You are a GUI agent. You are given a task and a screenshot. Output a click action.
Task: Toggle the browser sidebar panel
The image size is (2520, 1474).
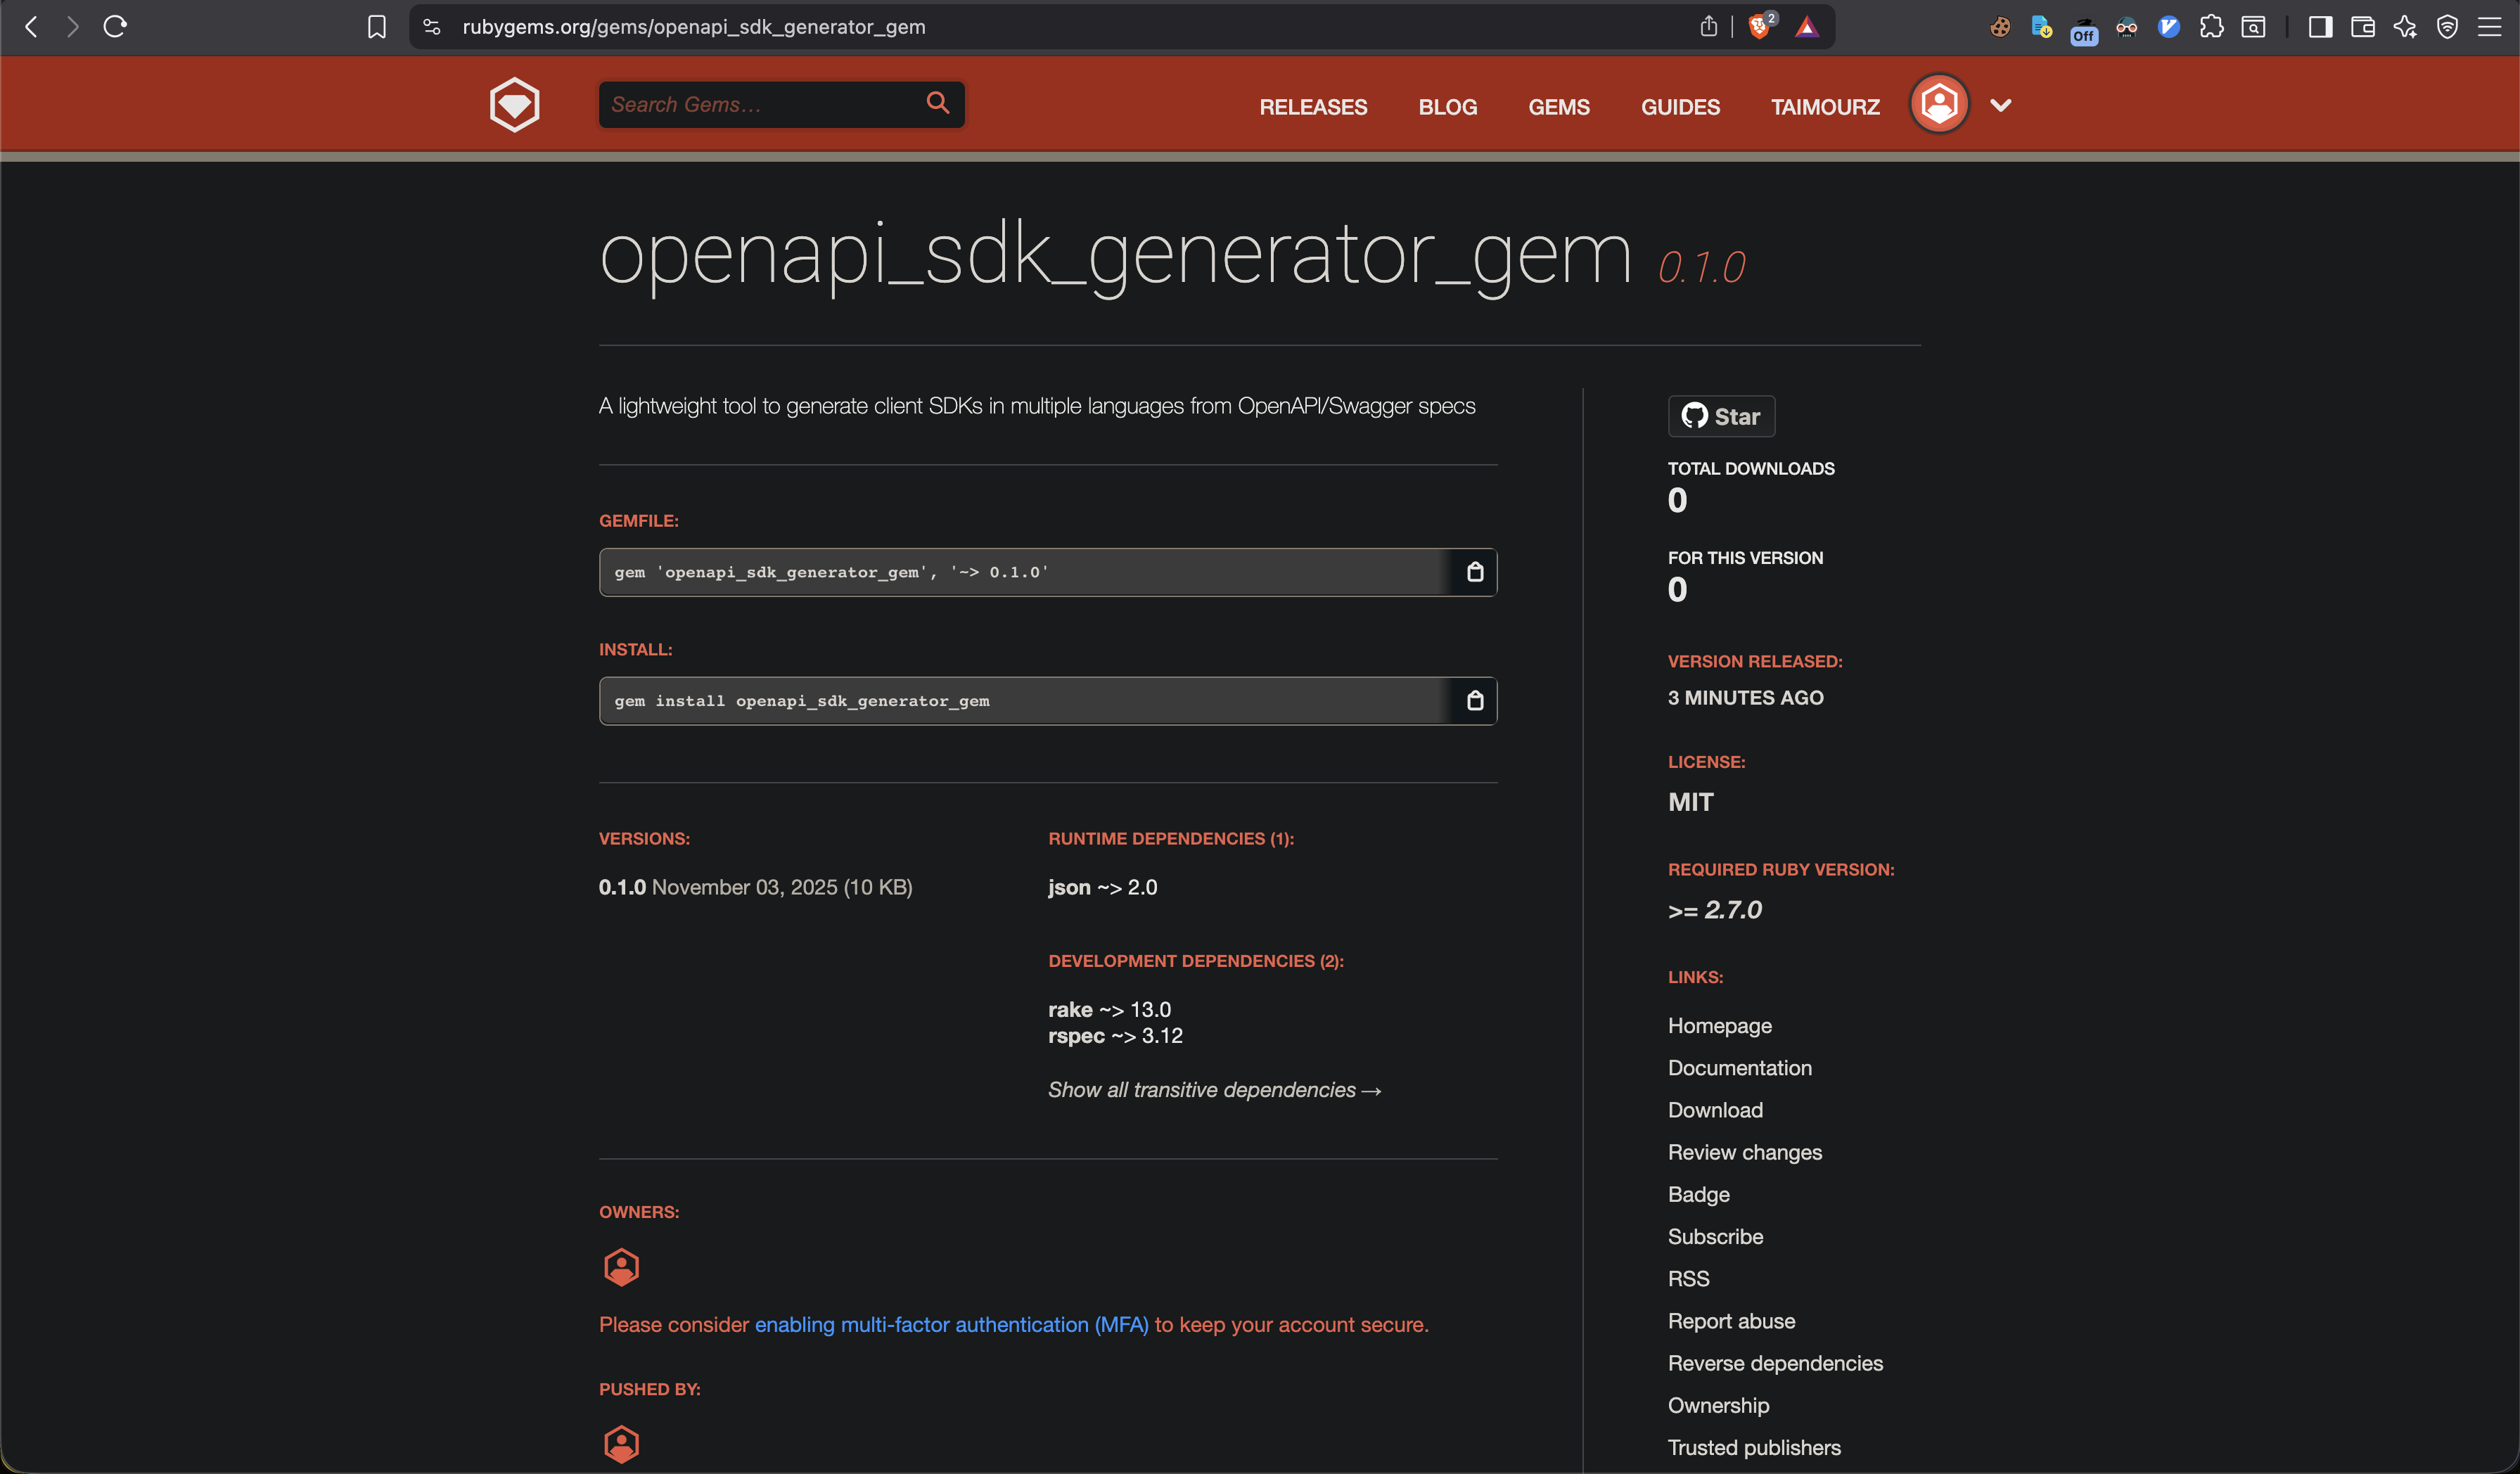pyautogui.click(x=2320, y=27)
